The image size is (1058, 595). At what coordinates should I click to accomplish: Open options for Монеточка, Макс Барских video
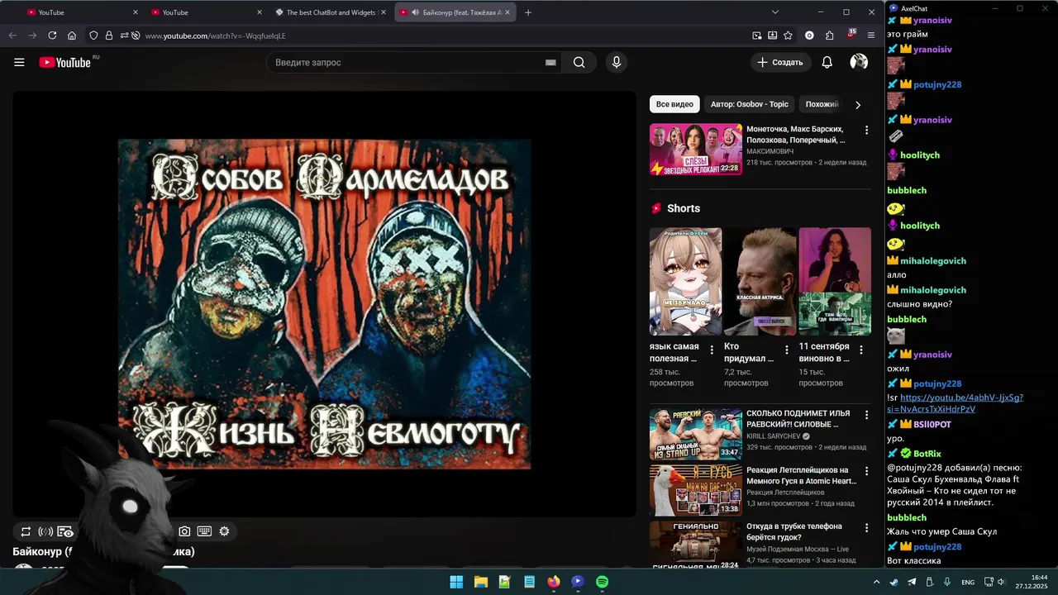pyautogui.click(x=866, y=131)
